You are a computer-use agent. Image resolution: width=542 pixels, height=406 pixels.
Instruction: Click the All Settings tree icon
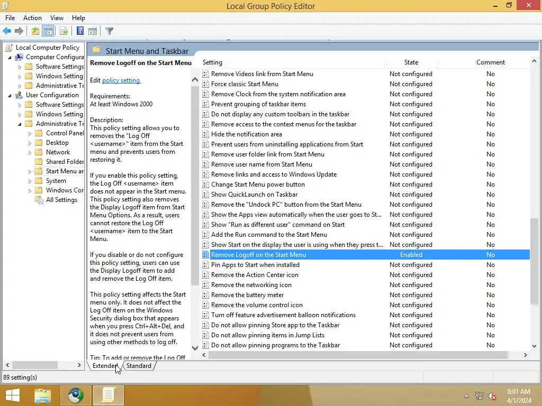pyautogui.click(x=39, y=199)
